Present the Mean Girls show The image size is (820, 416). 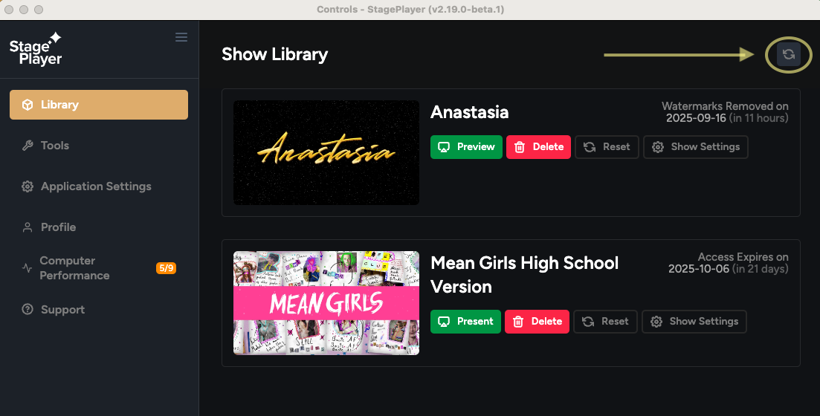(465, 322)
